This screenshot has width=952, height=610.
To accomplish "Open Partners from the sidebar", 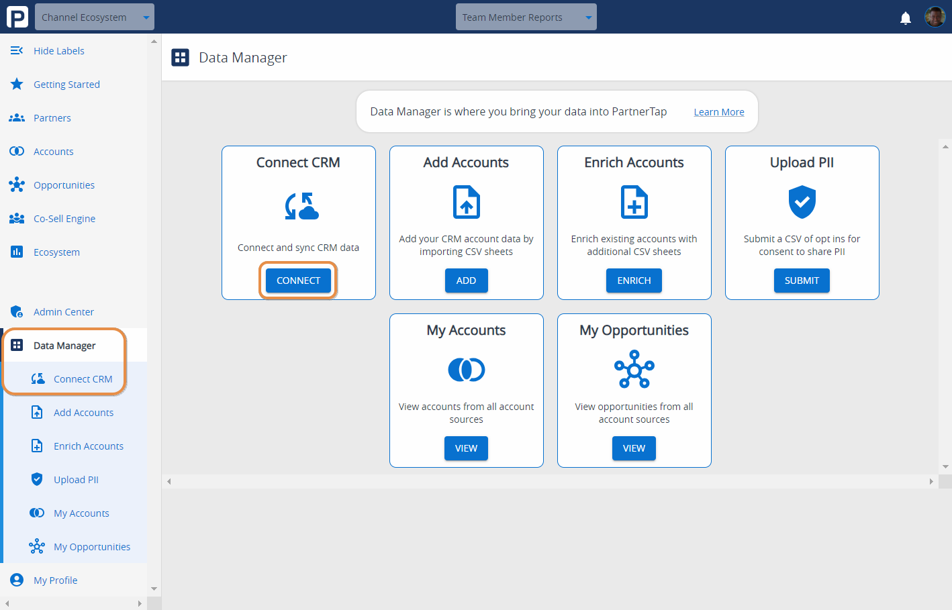I will 52,118.
